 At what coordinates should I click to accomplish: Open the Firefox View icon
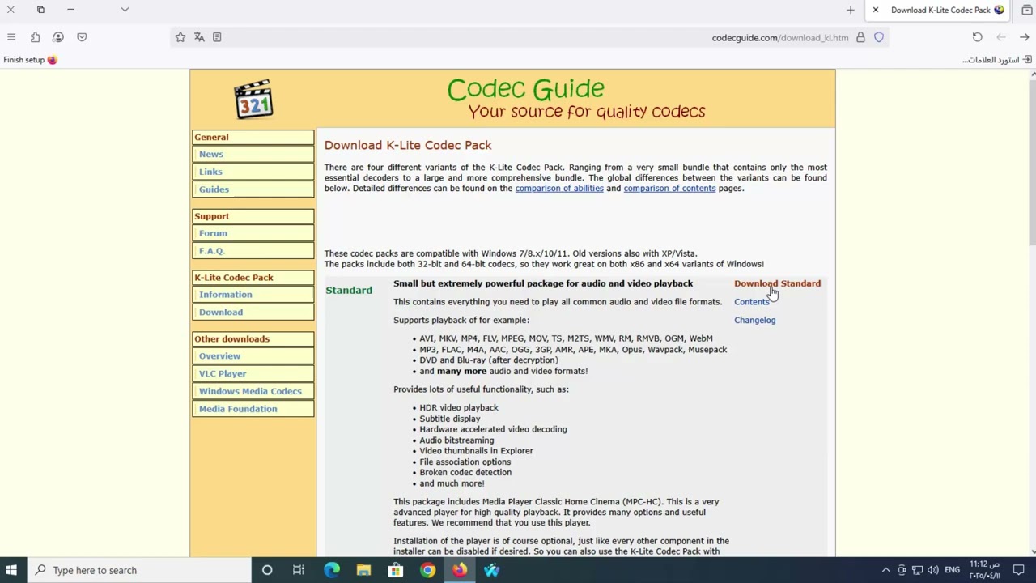pos(1027,10)
